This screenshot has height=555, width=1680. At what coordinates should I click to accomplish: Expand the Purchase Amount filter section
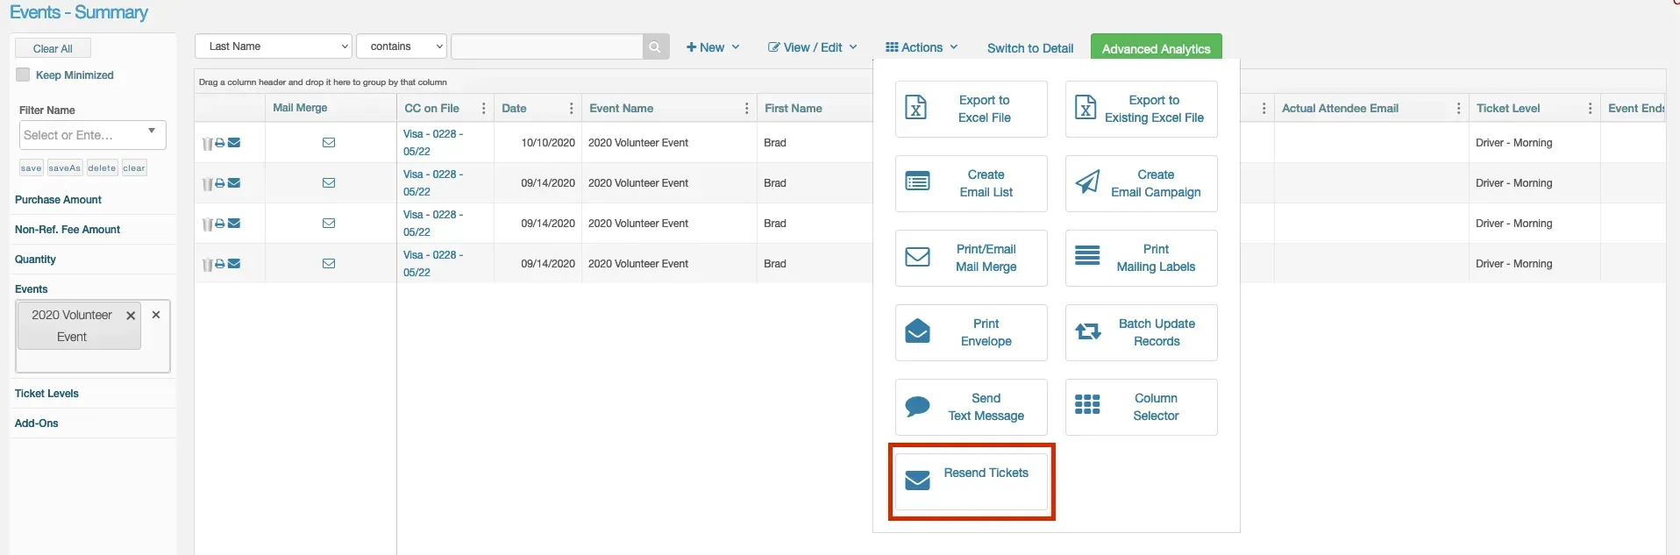coord(58,200)
